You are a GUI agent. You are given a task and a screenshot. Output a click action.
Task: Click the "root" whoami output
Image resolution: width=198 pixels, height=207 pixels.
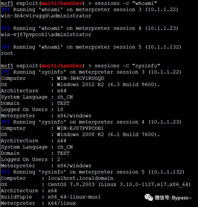[7, 53]
